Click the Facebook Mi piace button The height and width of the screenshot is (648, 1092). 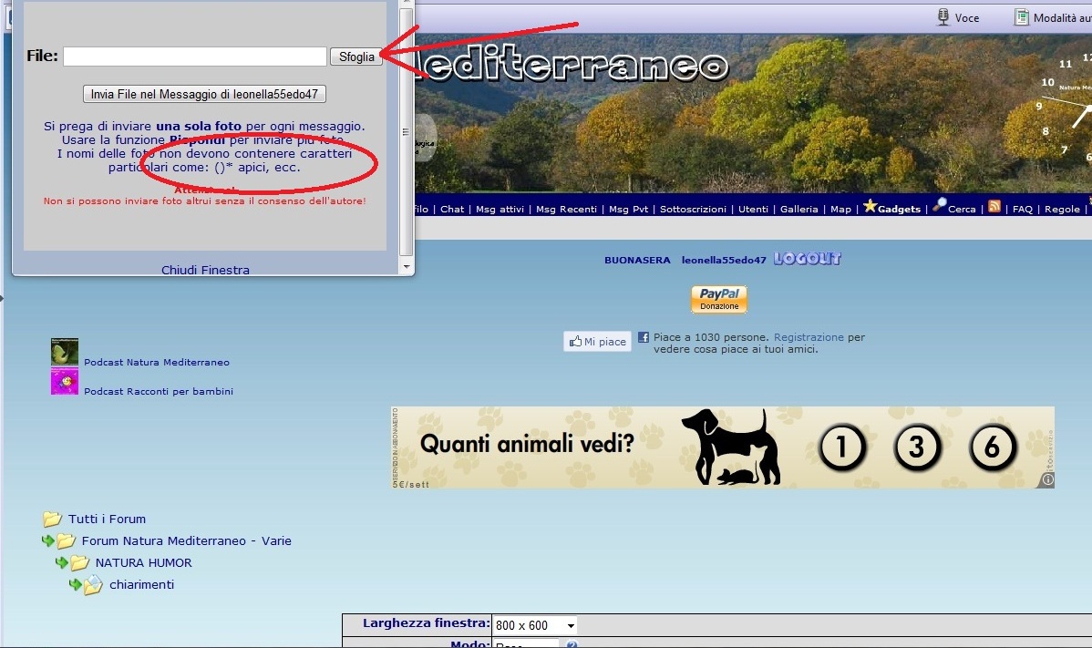tap(597, 342)
